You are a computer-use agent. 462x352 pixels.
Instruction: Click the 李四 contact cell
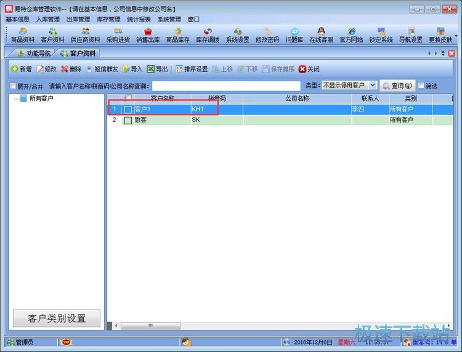[x=370, y=110]
